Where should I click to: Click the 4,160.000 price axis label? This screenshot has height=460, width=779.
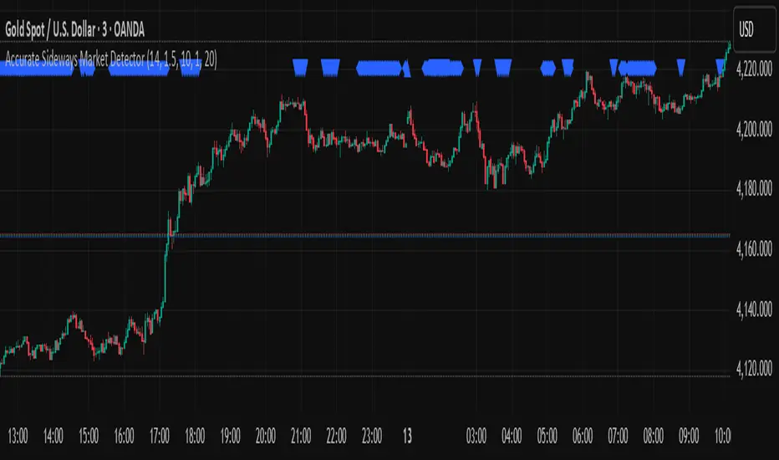[754, 248]
